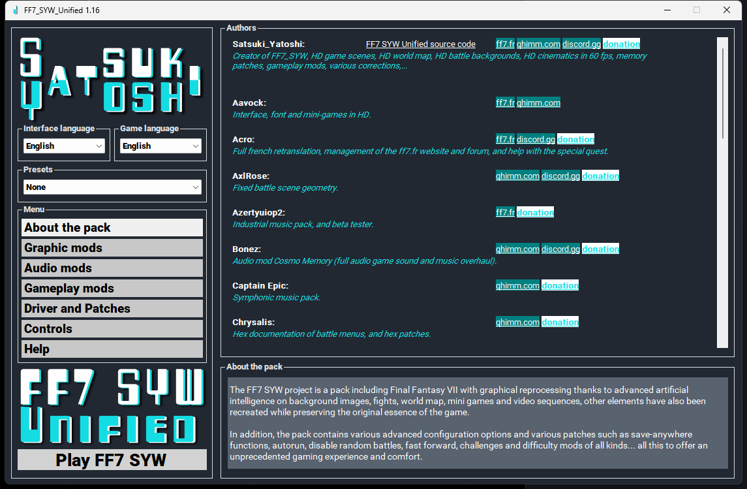Open Driver and Patches section
Viewport: 747px width, 489px height.
(x=112, y=308)
